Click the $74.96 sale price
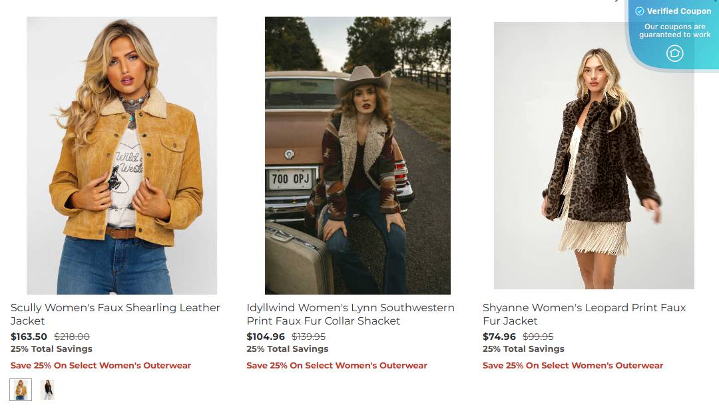This screenshot has height=409, width=719. pos(499,337)
